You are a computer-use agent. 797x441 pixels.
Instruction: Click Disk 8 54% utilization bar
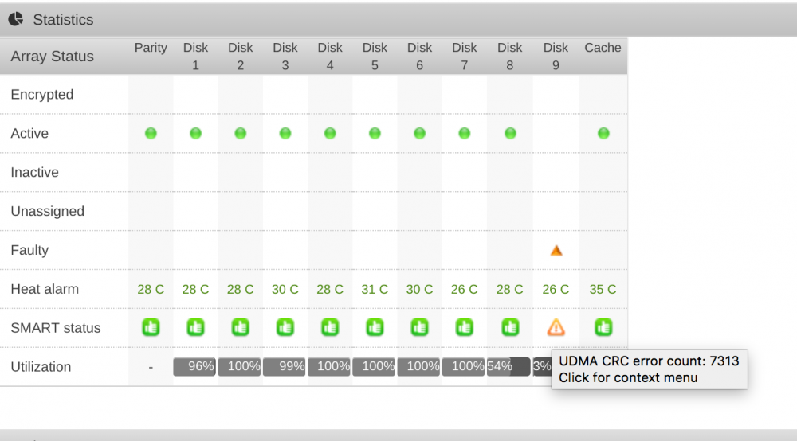point(508,366)
